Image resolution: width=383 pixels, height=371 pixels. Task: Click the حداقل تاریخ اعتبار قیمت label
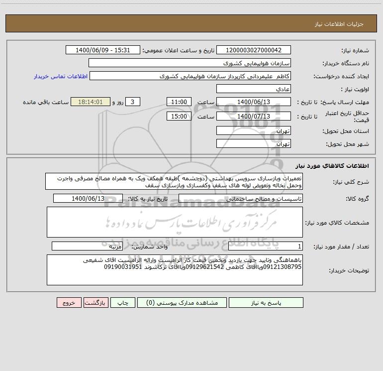click(x=347, y=117)
